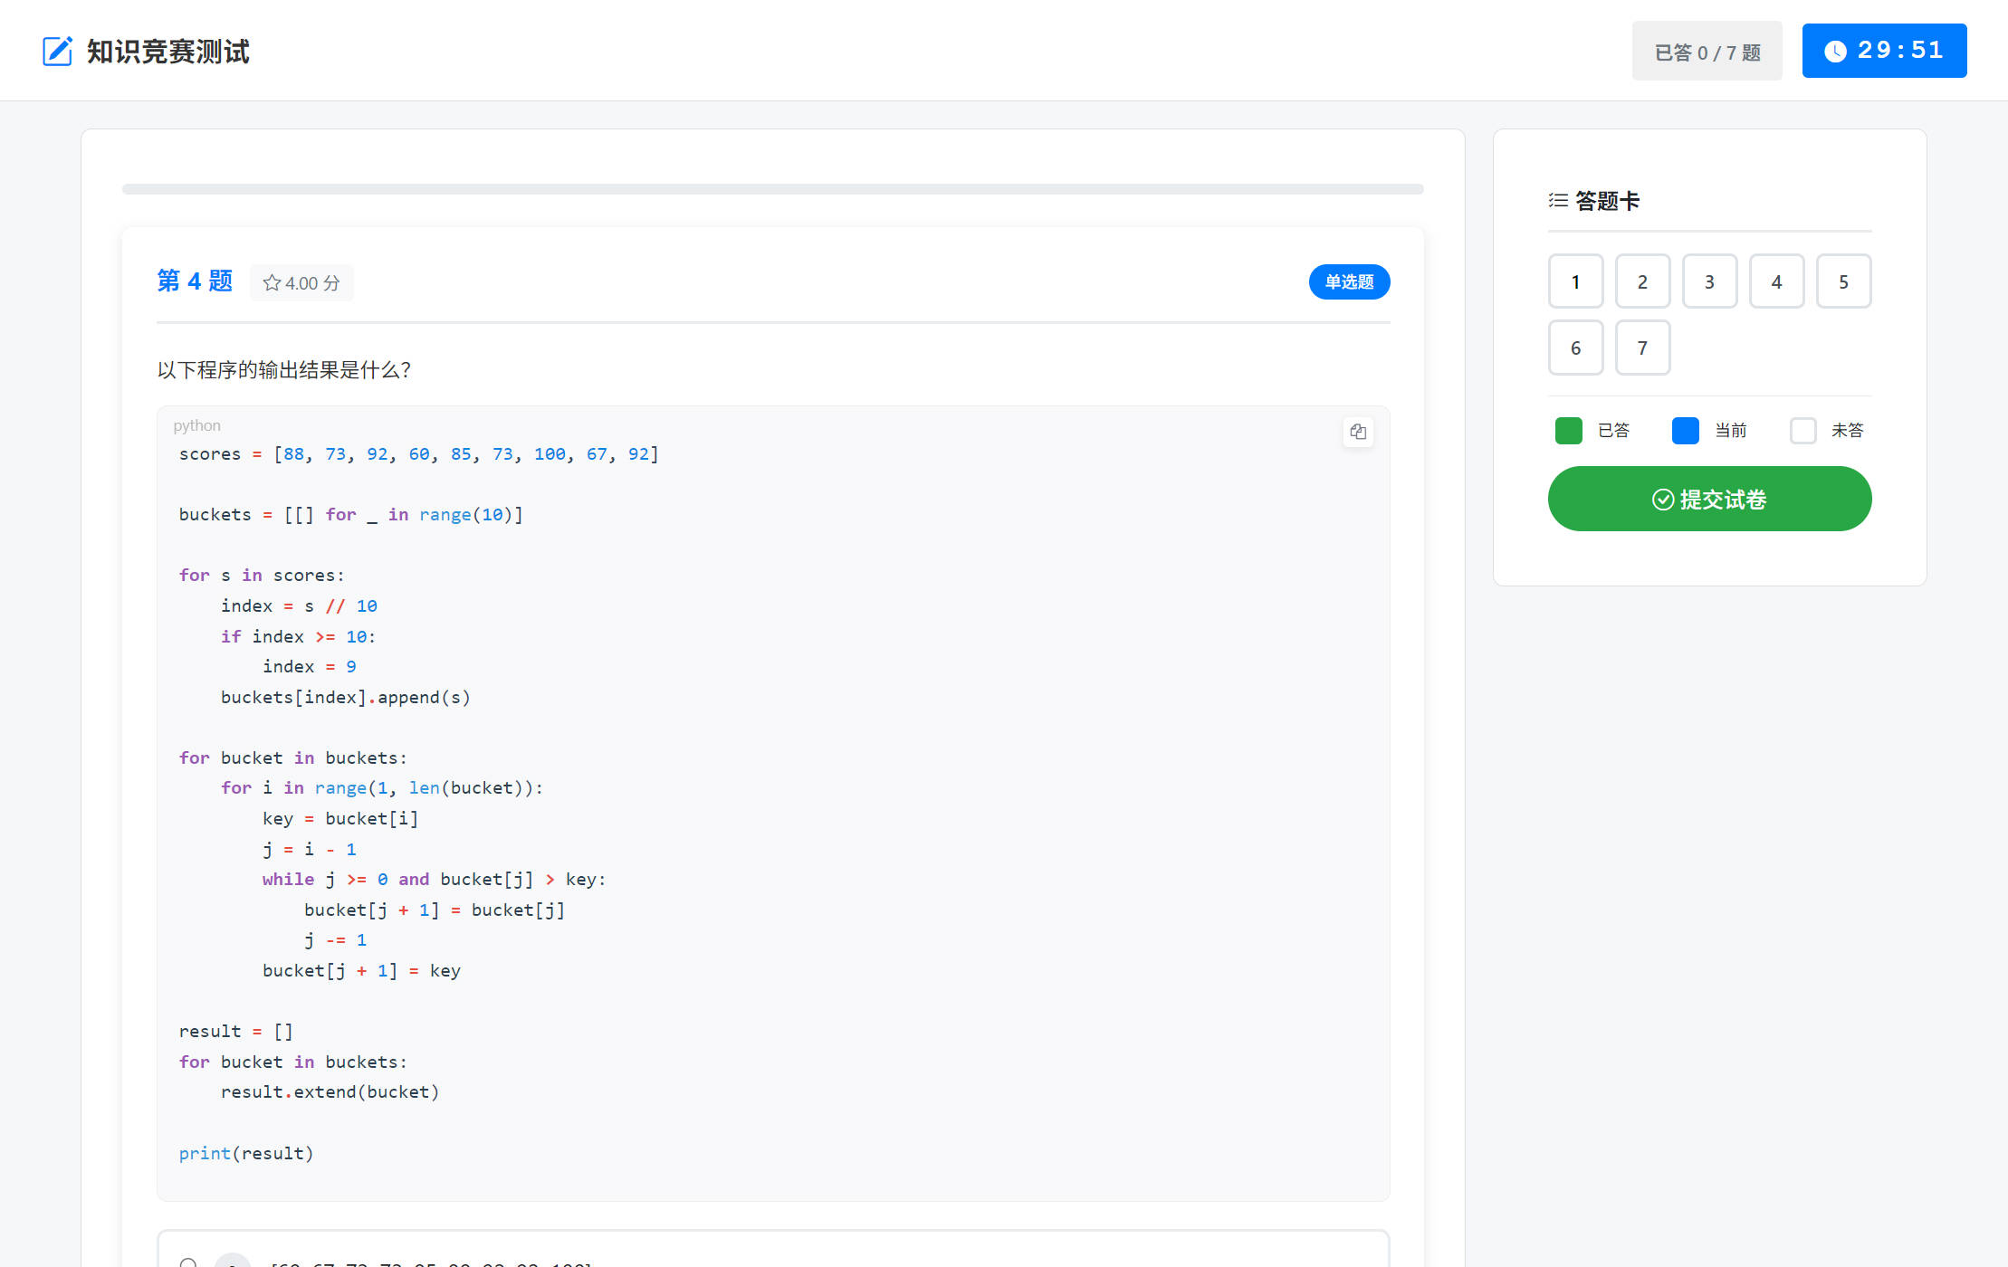Navigate to question 5
Image resolution: width=2008 pixels, height=1267 pixels.
(1843, 281)
